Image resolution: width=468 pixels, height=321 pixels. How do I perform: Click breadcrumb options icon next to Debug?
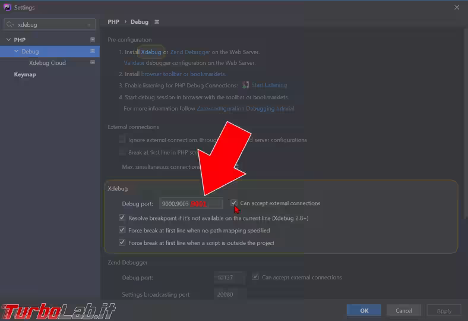157,22
